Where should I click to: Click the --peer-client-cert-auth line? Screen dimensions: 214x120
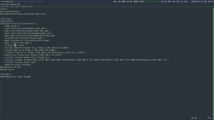[17, 43]
